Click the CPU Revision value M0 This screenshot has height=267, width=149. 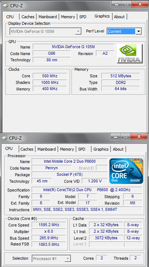133,203
